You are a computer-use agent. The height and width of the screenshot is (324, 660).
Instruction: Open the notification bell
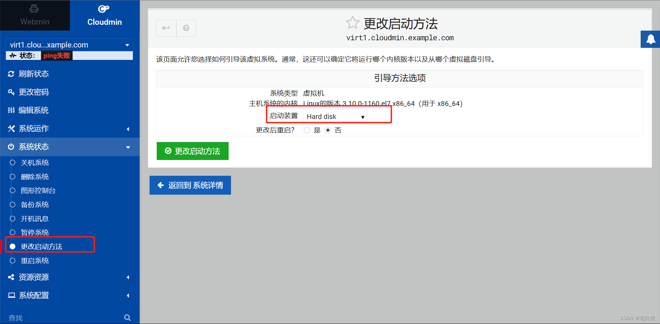650,39
